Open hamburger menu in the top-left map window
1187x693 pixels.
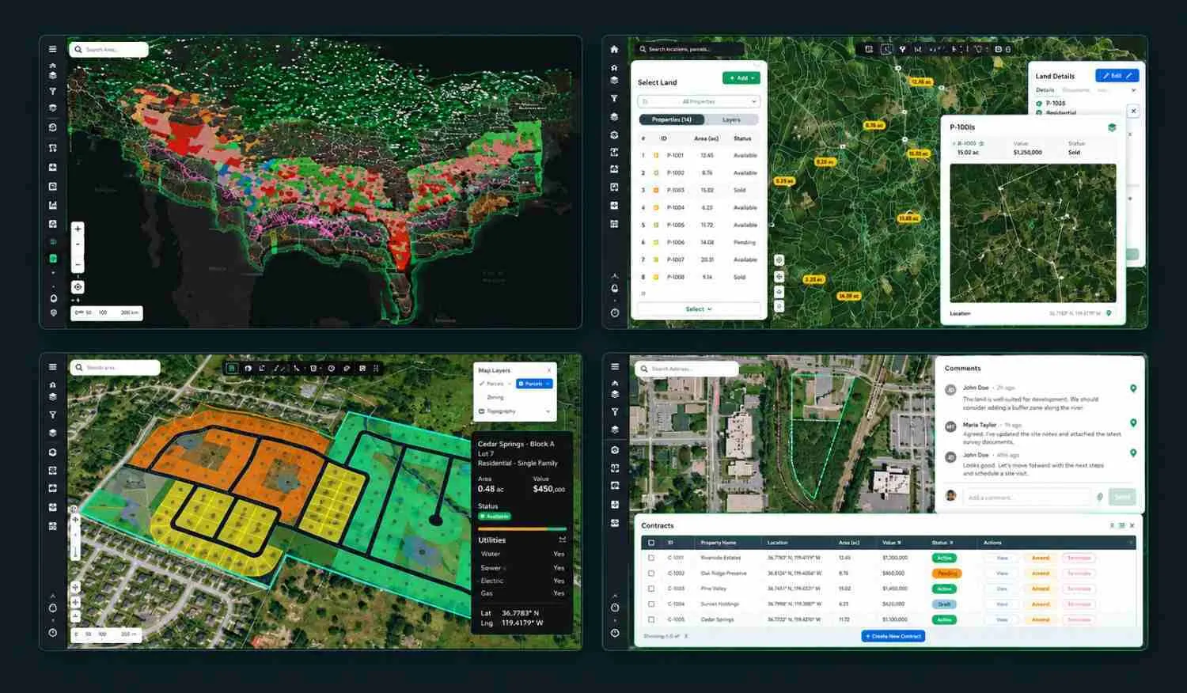52,49
